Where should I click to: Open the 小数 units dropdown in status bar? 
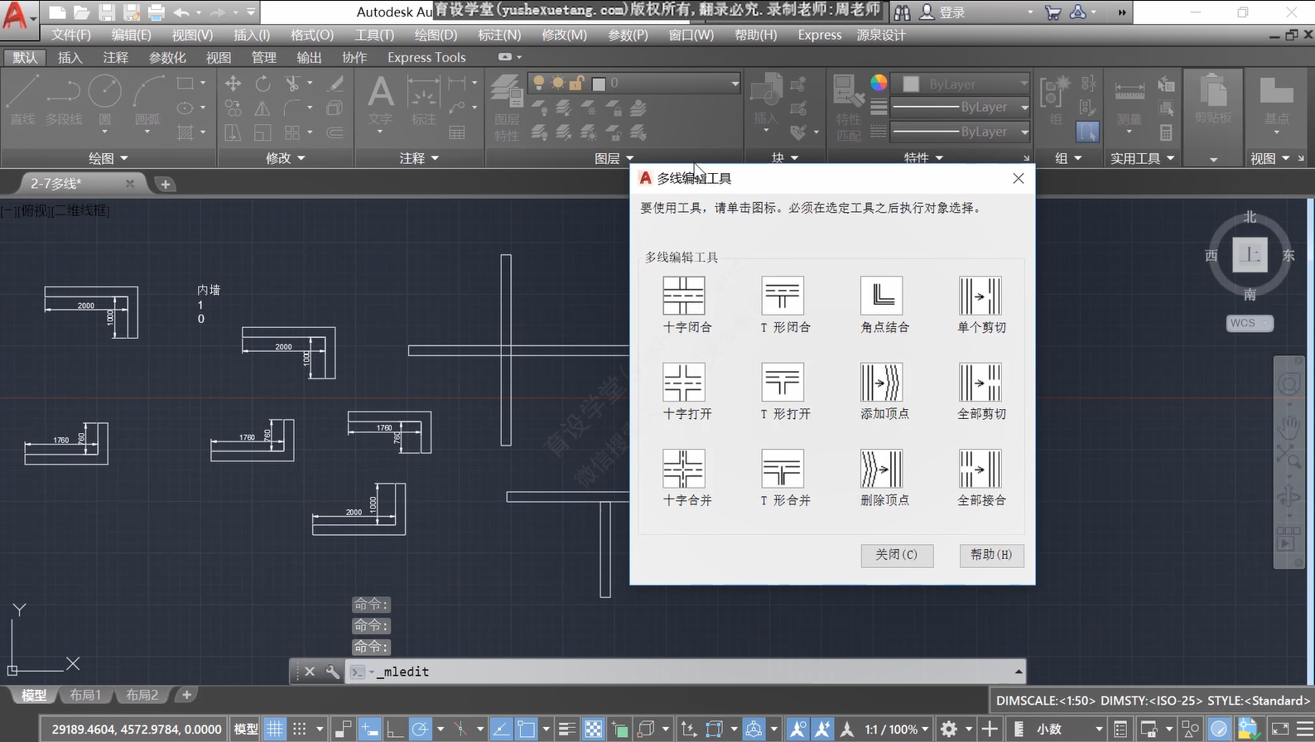click(x=1069, y=729)
